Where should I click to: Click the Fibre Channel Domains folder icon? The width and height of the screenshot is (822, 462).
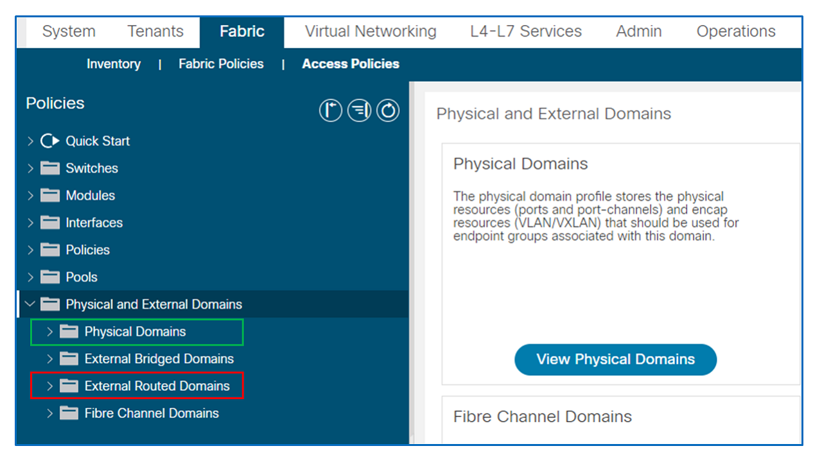[x=69, y=413]
